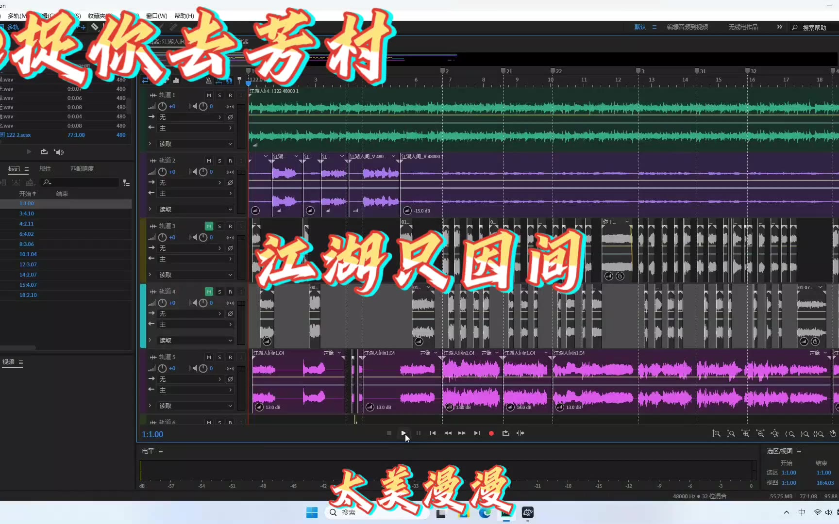Click the Zoom In at Out Point icon
This screenshot has width=839, height=524.
coord(805,434)
